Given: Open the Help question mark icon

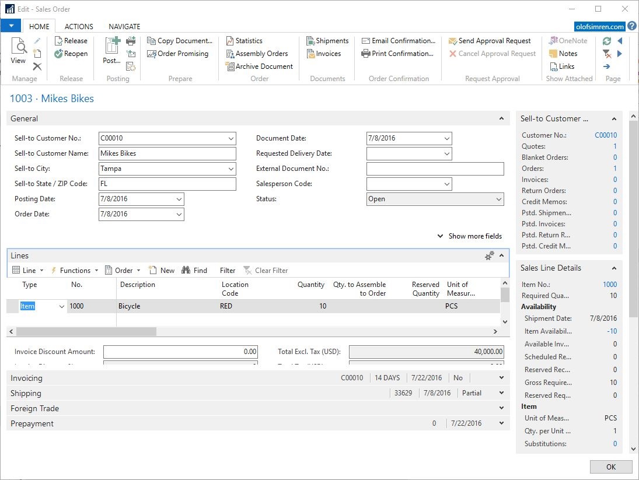Looking at the screenshot, I should (x=631, y=26).
